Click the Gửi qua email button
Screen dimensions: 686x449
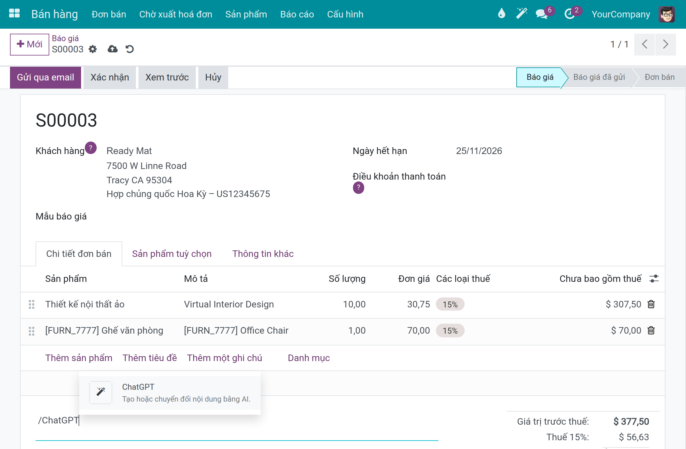(x=46, y=77)
